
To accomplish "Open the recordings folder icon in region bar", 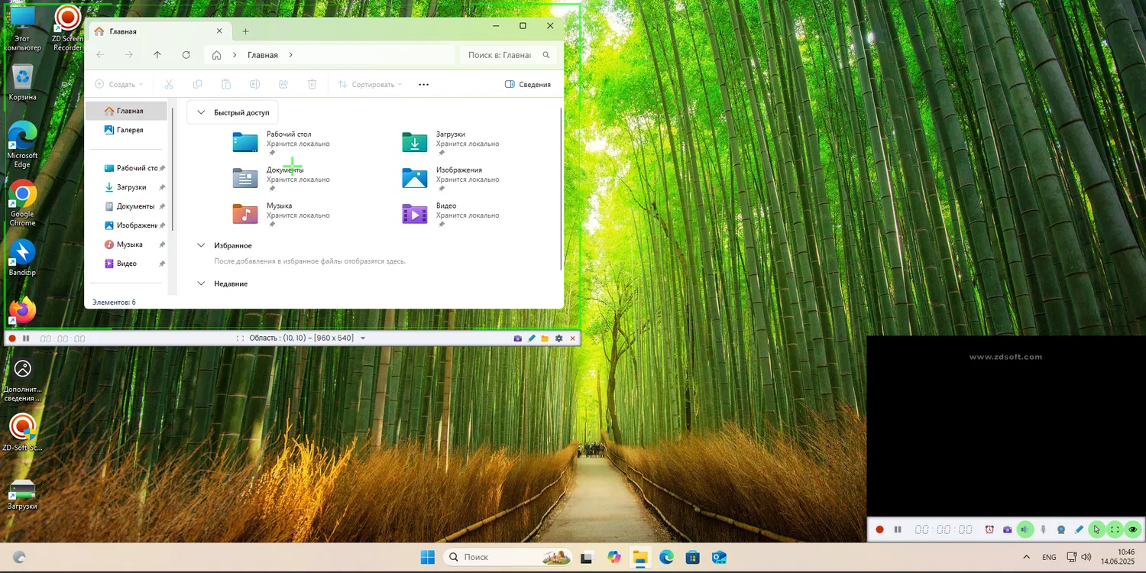I will point(545,338).
